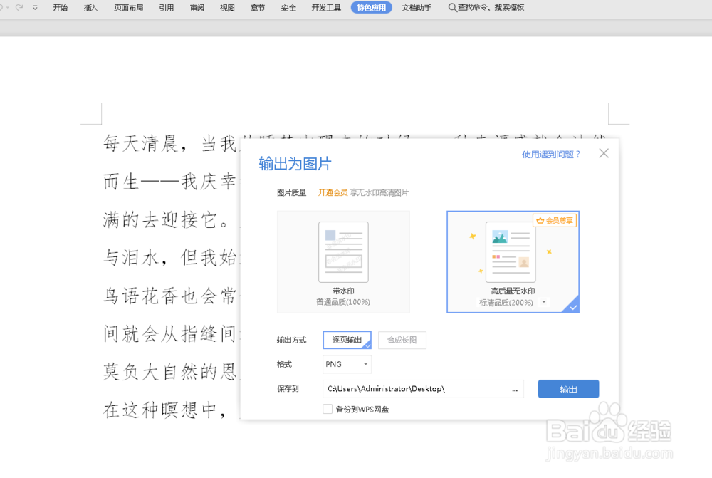
Task: Click the blue 输出 button
Action: 568,388
